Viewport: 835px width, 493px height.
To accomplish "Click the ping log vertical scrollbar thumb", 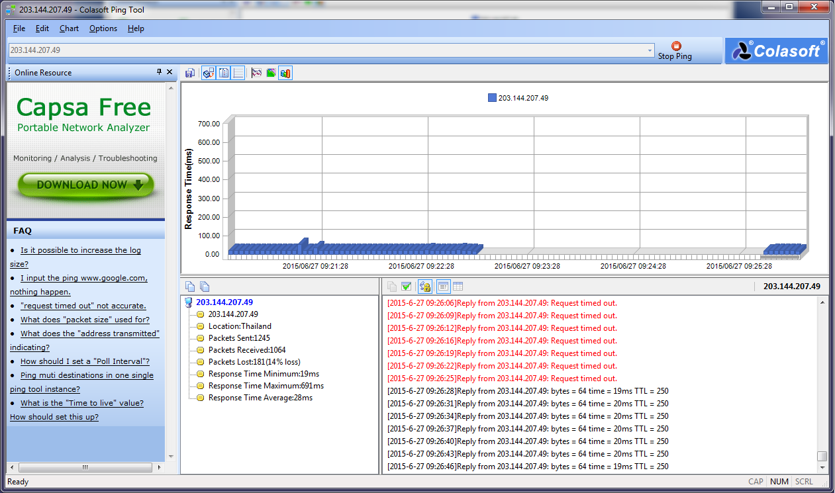I will [x=822, y=456].
